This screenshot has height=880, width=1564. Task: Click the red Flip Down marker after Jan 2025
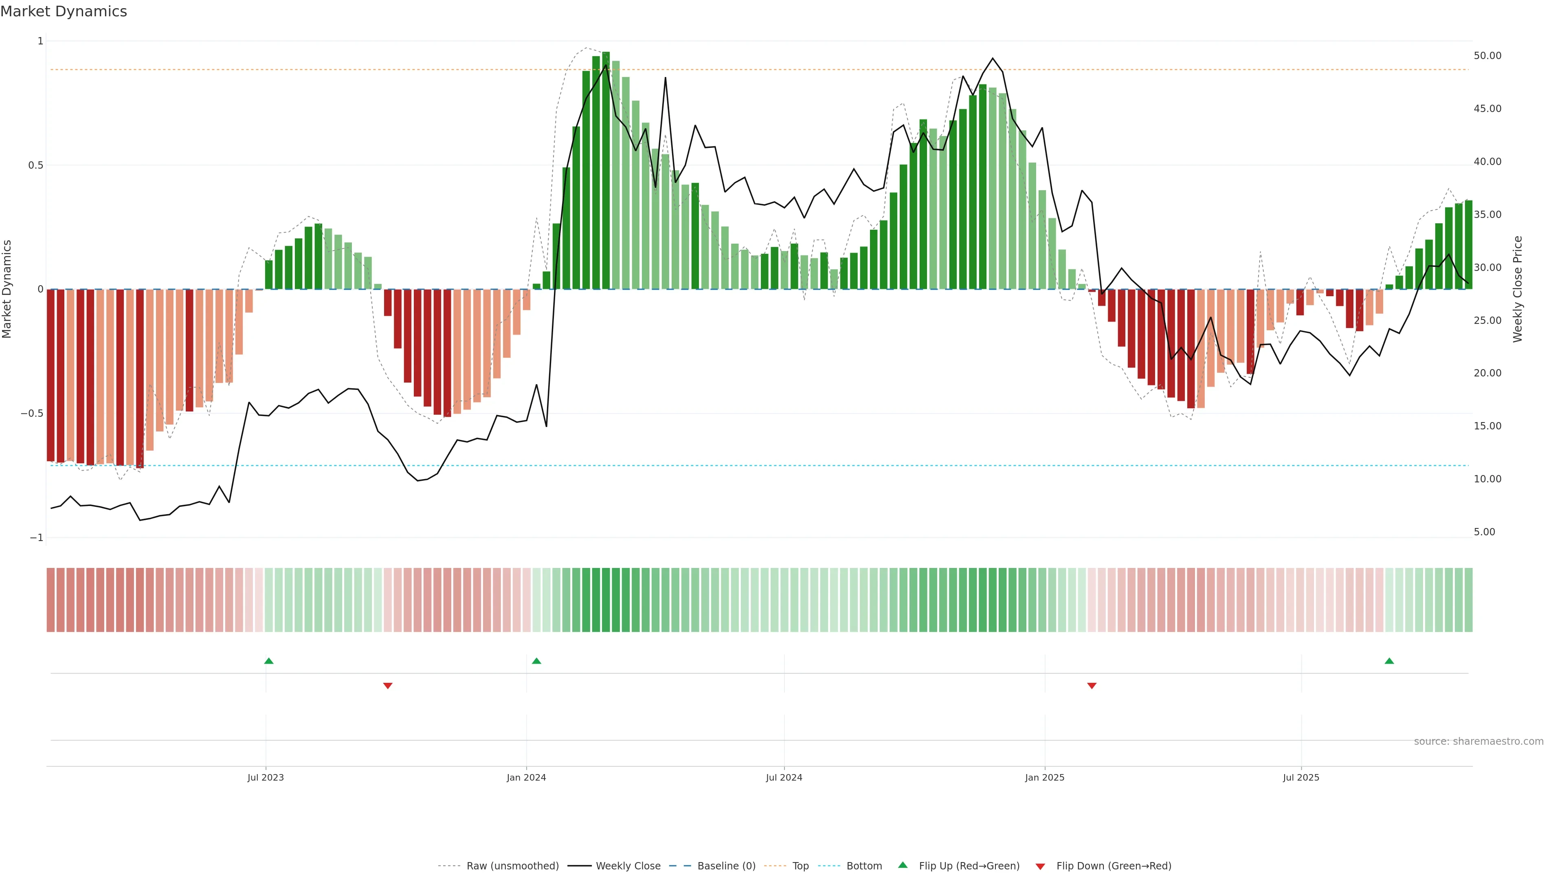1092,686
